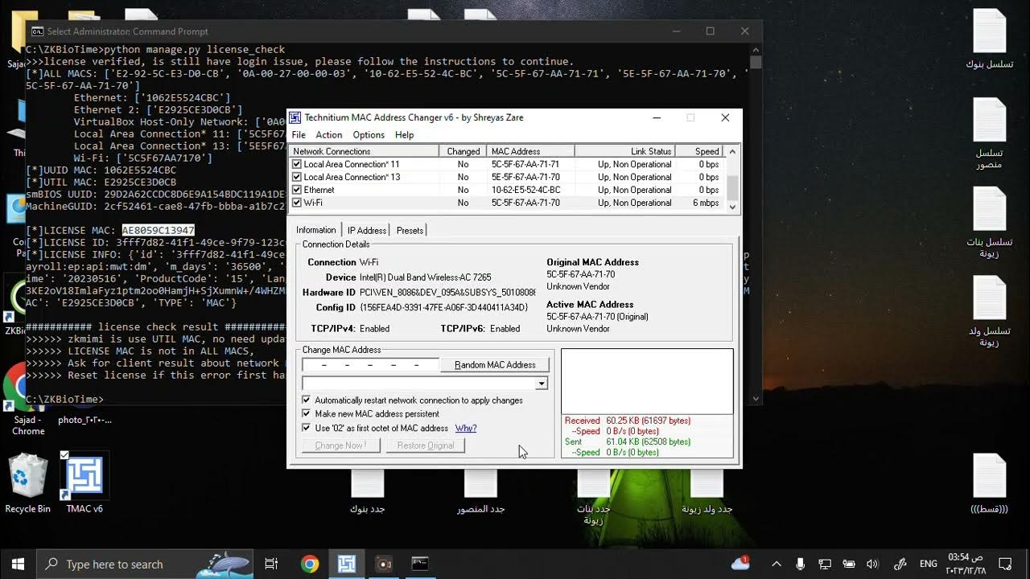
Task: Open the Options menu
Action: tap(369, 135)
